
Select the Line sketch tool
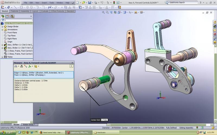point(15,7)
